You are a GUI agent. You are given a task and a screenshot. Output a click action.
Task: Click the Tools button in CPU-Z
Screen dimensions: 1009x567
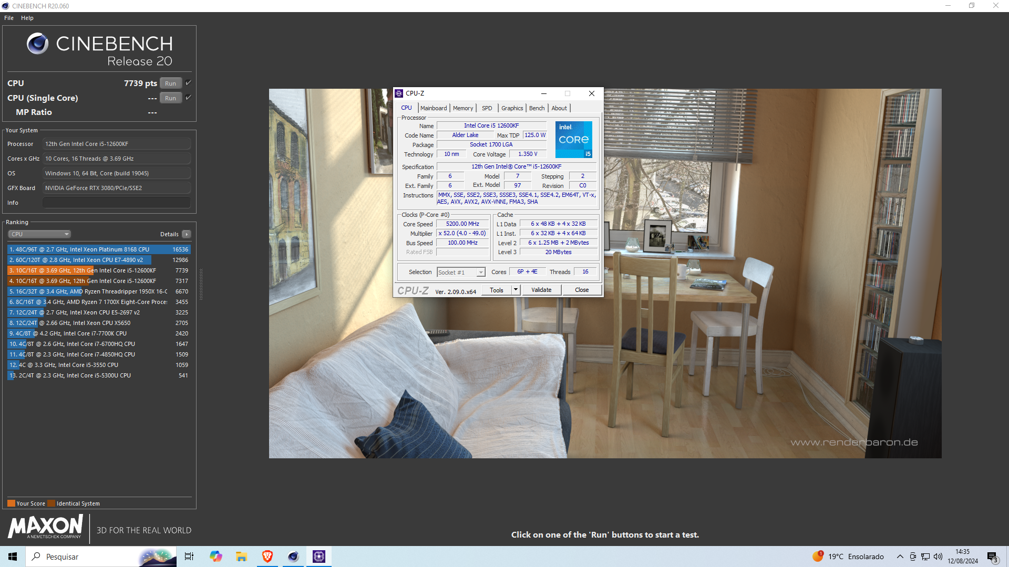pyautogui.click(x=497, y=290)
